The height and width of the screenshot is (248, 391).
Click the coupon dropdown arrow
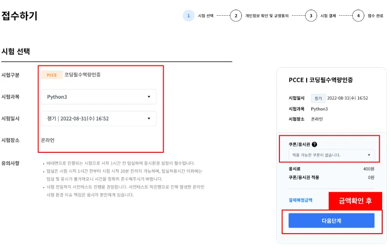click(369, 155)
